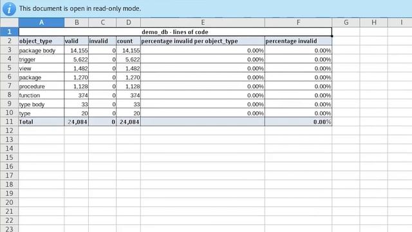Click the 'demo_db - lines of code' title cell
The width and height of the screenshot is (412, 232).
click(175, 32)
